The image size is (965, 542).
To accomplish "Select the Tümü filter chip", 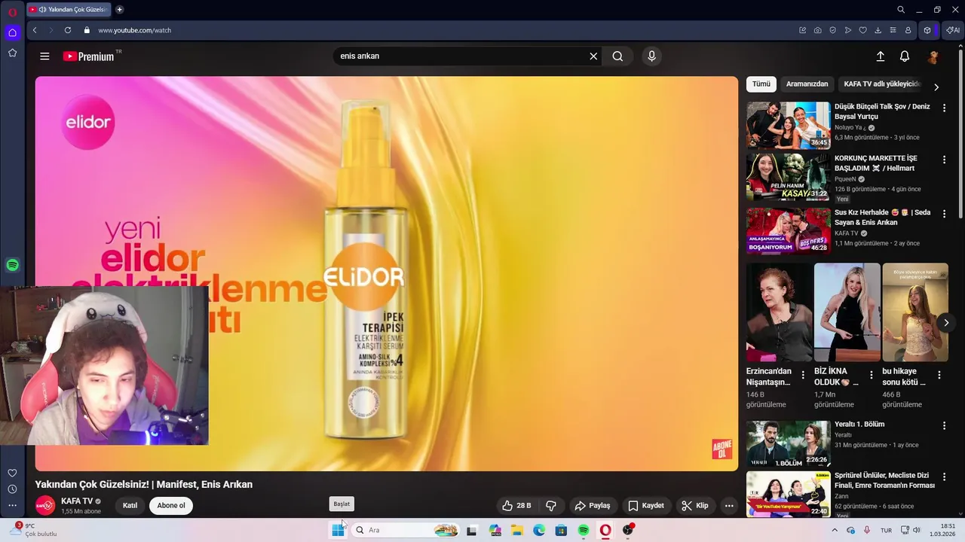I will pos(761,84).
